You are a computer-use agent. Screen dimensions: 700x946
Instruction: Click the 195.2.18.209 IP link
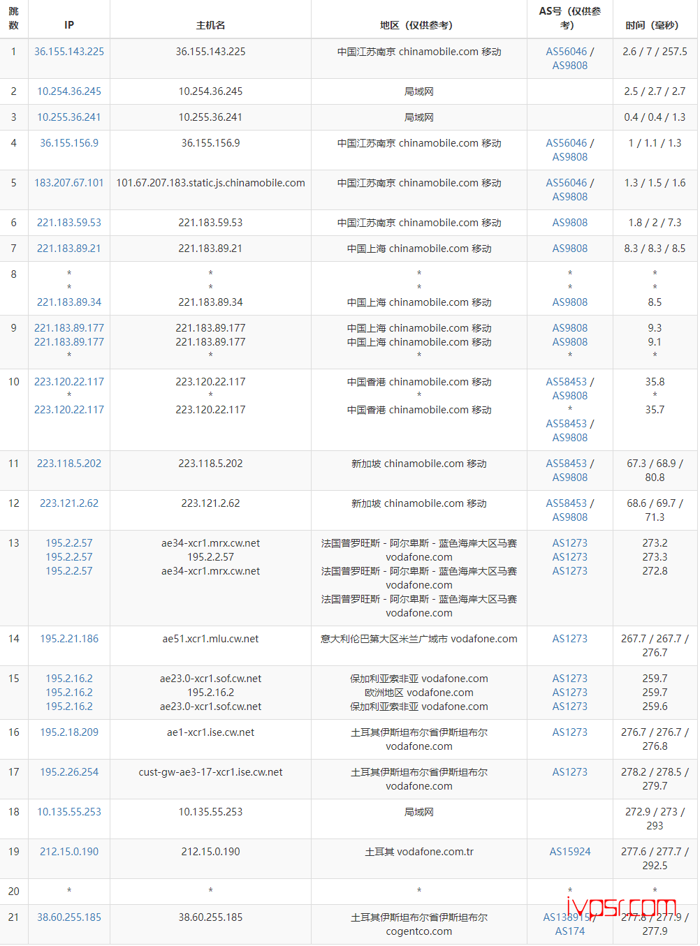[x=69, y=732]
